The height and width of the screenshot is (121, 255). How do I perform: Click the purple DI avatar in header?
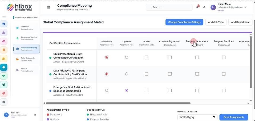click(213, 7)
